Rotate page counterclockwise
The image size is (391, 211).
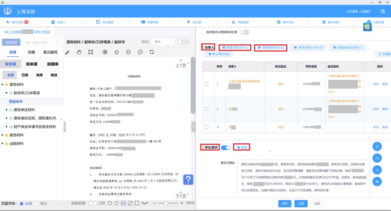[x=110, y=203]
